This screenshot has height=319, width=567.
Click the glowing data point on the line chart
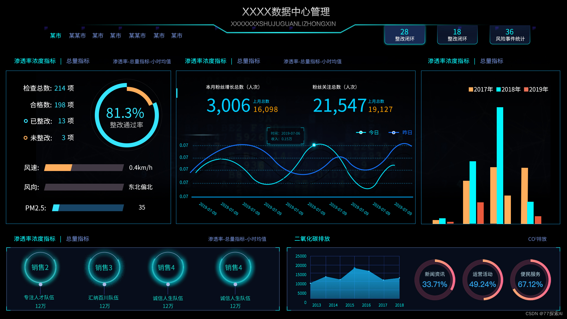314,145
